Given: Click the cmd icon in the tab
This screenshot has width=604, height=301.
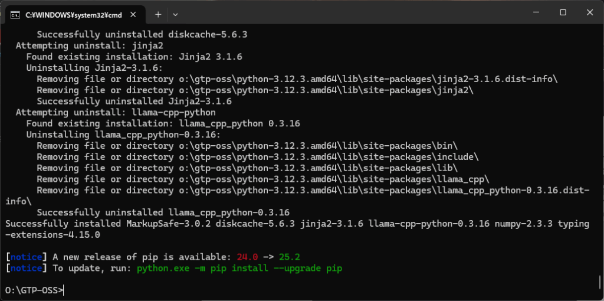Looking at the screenshot, I should point(15,15).
